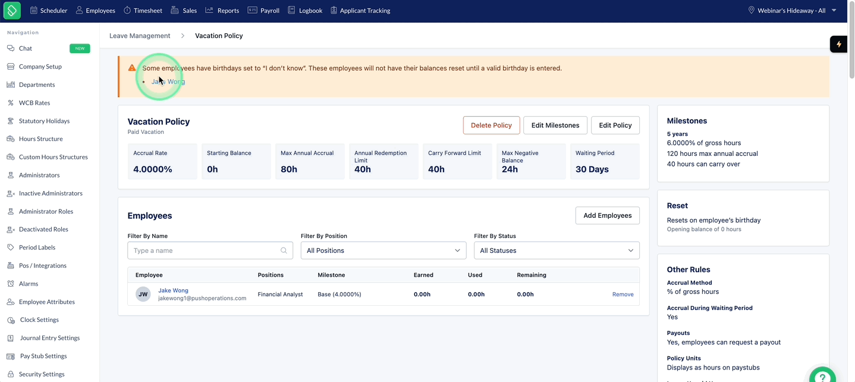This screenshot has height=382, width=855.
Task: Click the Add Employees button
Action: (x=608, y=215)
